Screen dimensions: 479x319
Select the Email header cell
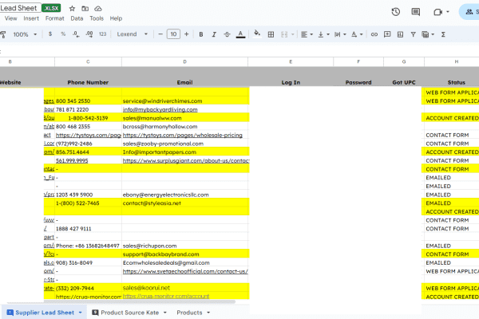[184, 82]
